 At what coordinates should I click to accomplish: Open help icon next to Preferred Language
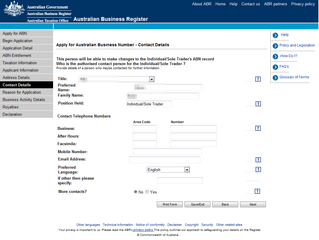pos(258,170)
